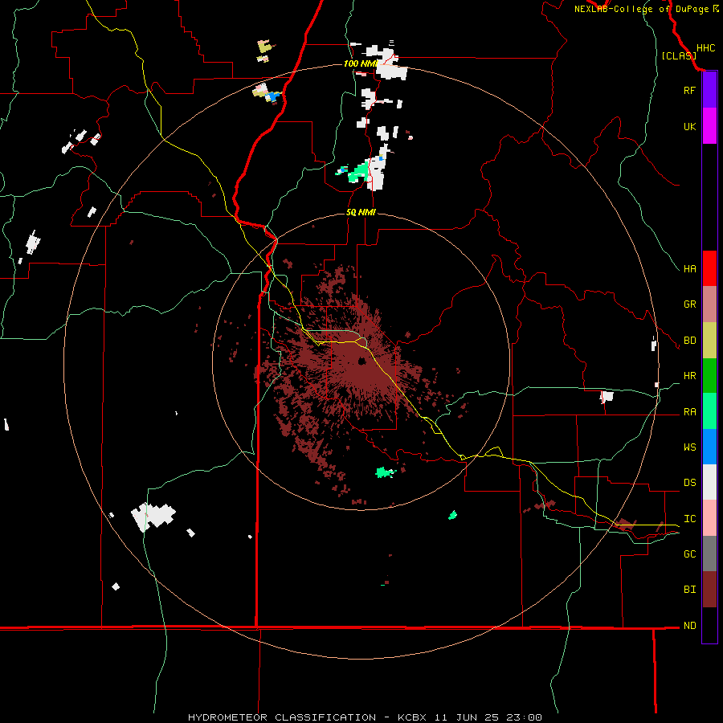
Task: Click the 'HHC' product label
Action: [705, 48]
